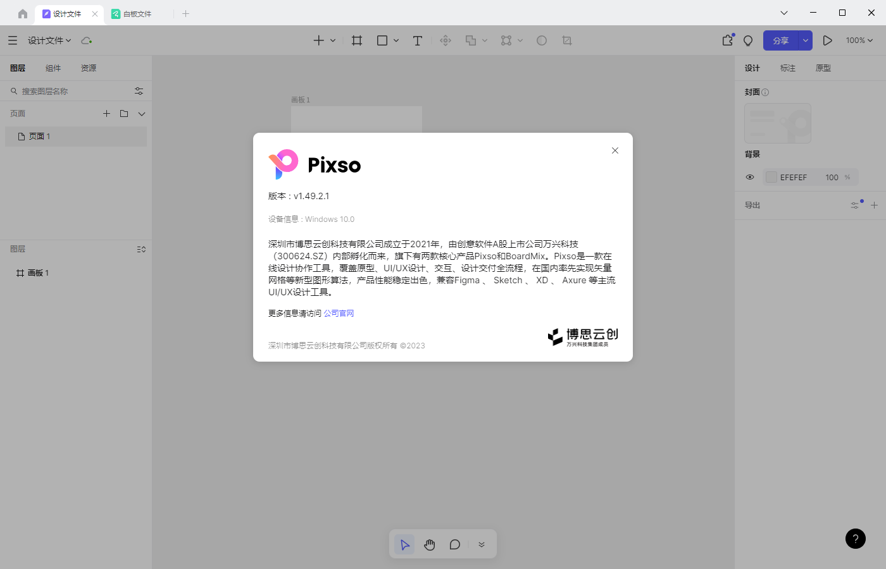Screen dimensions: 886x569
Task: Click the EFEFEF hex color field
Action: [794, 178]
